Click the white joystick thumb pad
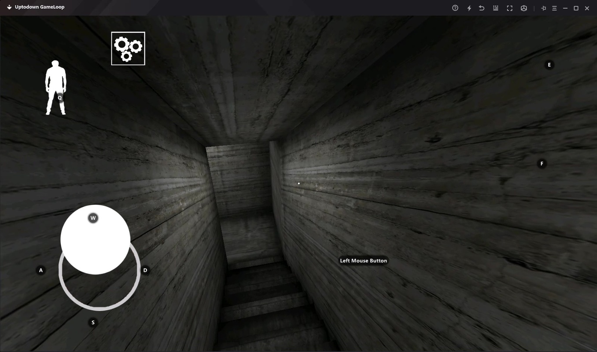This screenshot has width=597, height=352. point(95,240)
